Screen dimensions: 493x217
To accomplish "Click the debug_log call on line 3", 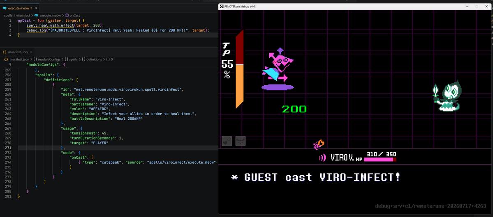I will pos(37,30).
